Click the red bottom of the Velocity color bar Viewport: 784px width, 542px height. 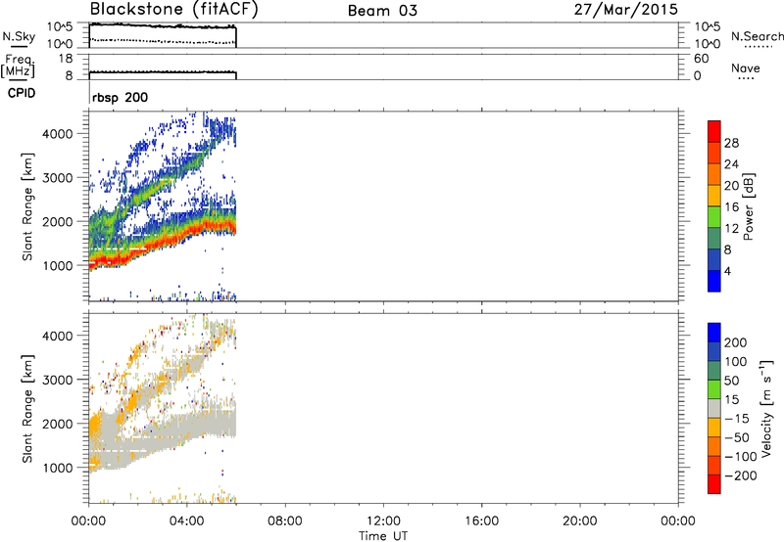pyautogui.click(x=714, y=484)
